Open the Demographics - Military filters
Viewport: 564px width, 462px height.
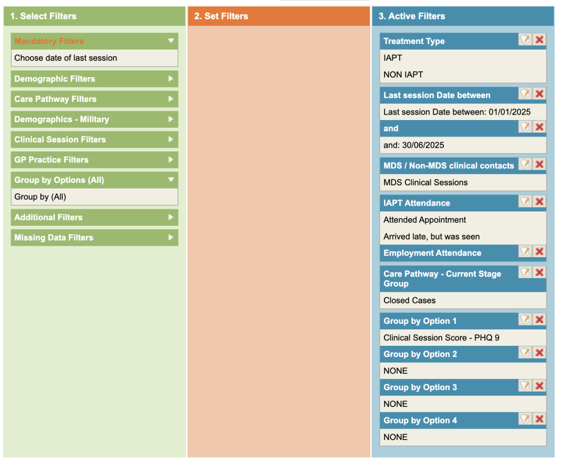pyautogui.click(x=94, y=119)
